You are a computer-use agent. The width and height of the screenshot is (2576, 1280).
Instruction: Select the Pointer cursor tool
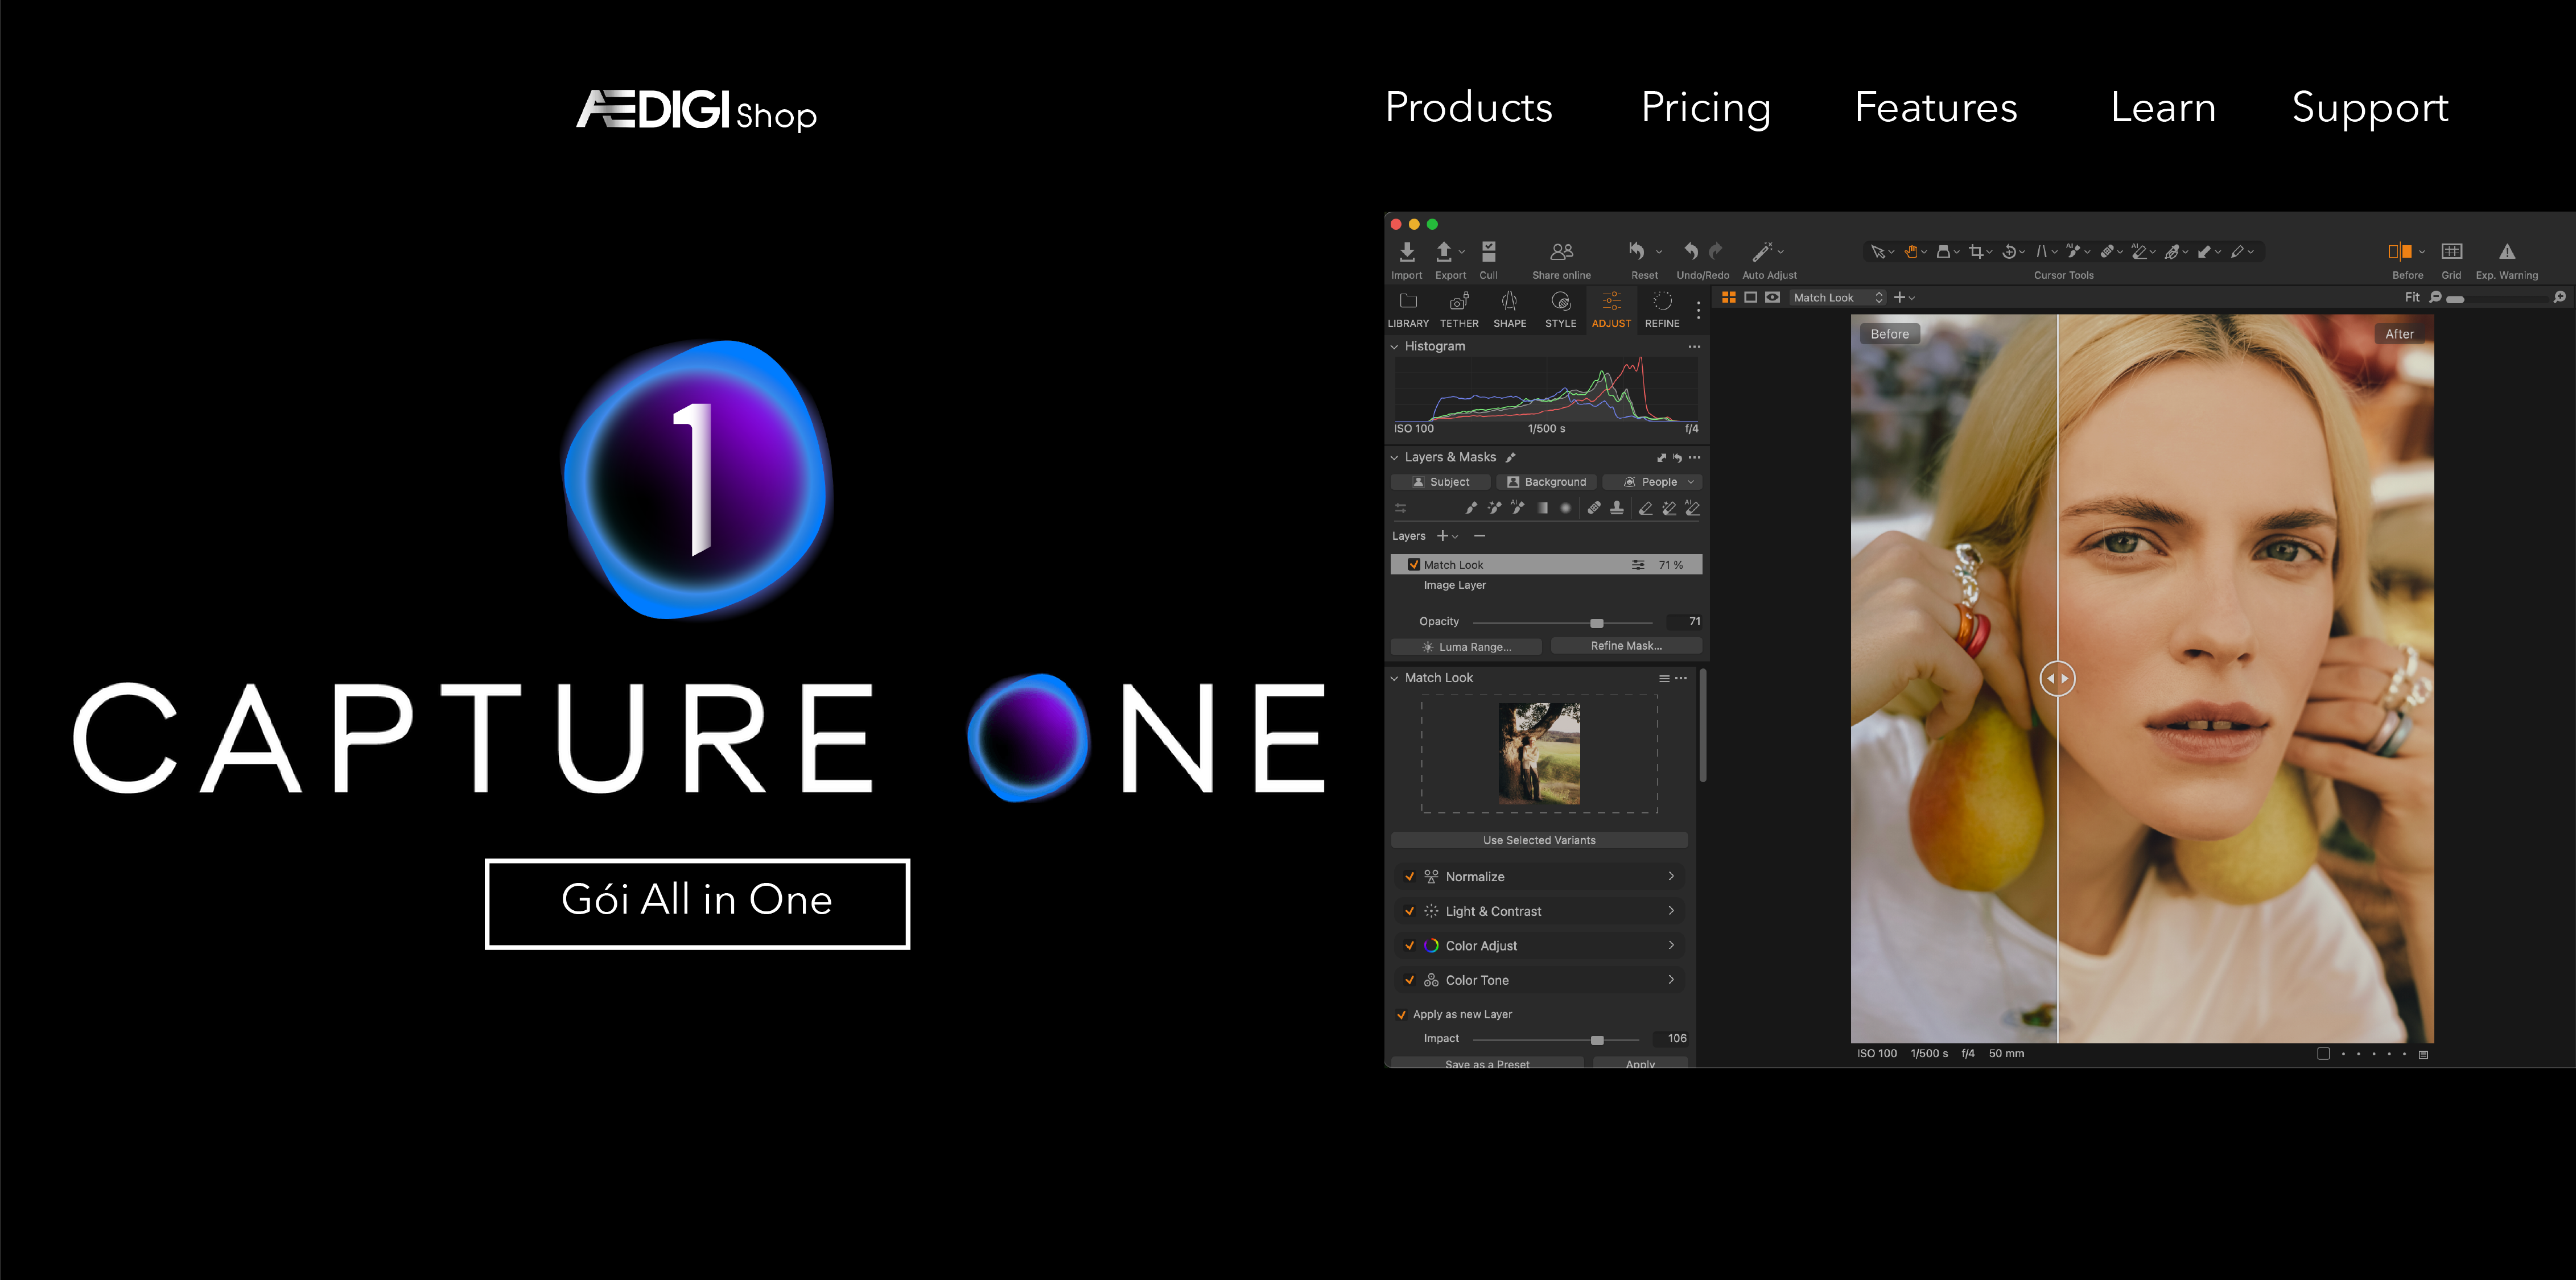point(1877,252)
